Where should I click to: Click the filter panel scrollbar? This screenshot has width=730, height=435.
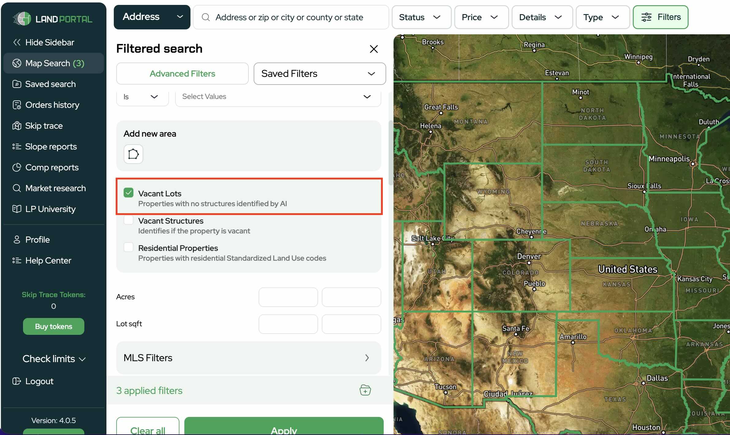coord(390,153)
